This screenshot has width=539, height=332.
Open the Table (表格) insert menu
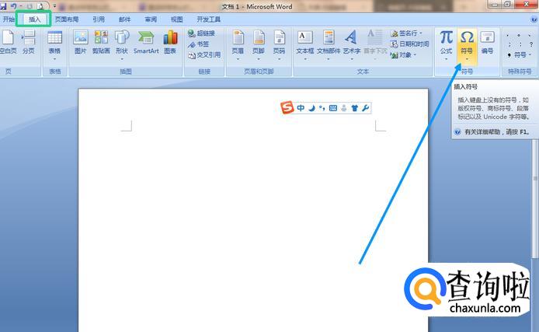pos(54,45)
